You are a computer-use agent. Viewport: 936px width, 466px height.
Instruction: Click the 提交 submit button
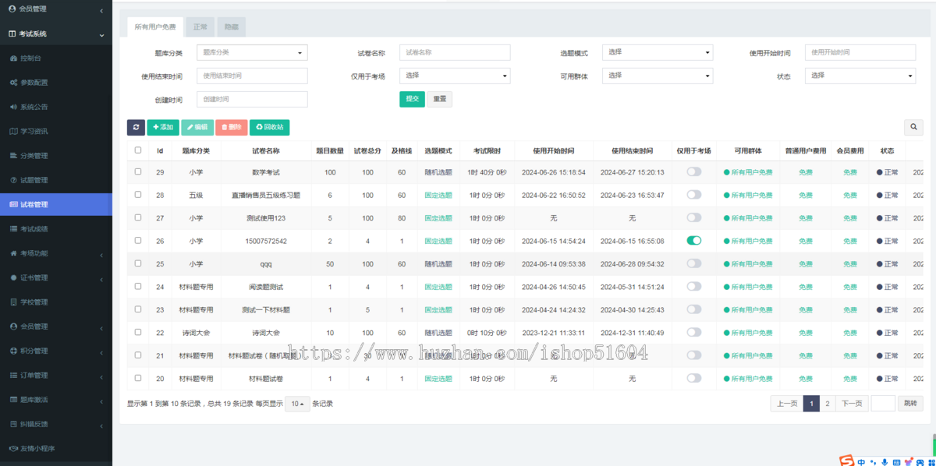(413, 99)
